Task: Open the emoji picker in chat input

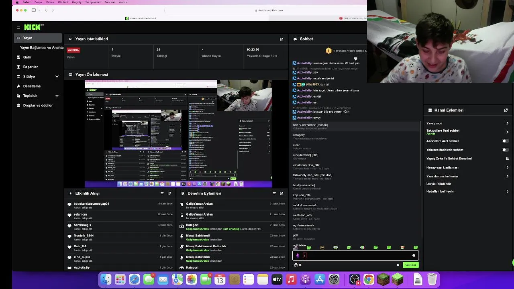Action: 414,255
